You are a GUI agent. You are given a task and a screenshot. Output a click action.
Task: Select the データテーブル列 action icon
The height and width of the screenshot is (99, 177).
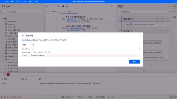click(6, 53)
